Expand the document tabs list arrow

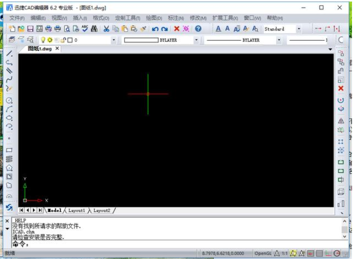pyautogui.click(x=330, y=49)
